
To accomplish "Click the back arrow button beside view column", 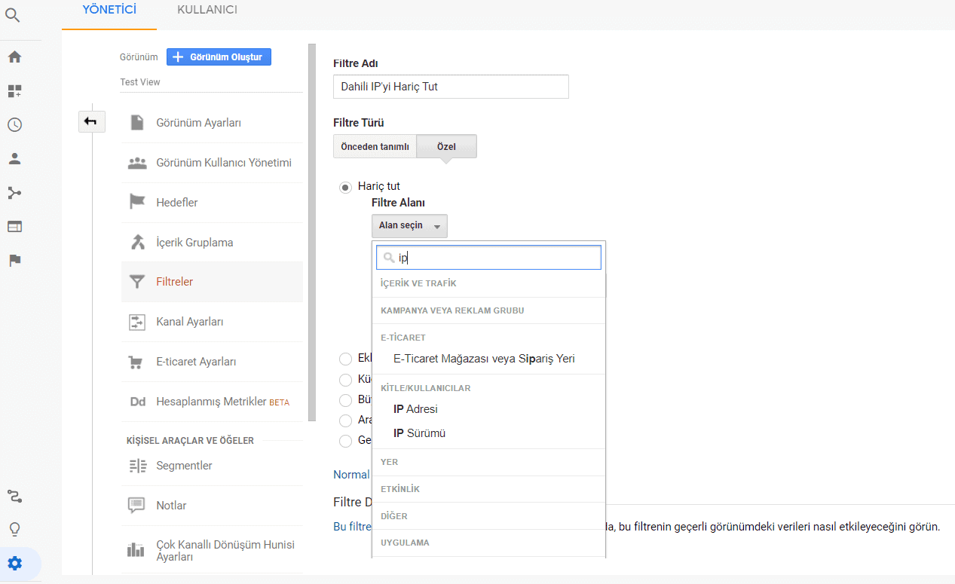I will tap(91, 121).
